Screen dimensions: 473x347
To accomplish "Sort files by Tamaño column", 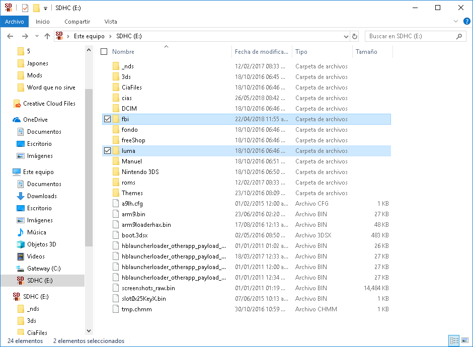I will [x=366, y=52].
